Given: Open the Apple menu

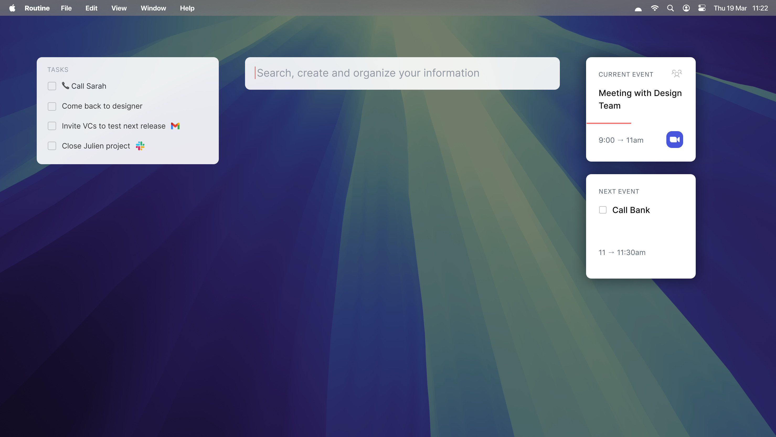Looking at the screenshot, I should [x=12, y=8].
